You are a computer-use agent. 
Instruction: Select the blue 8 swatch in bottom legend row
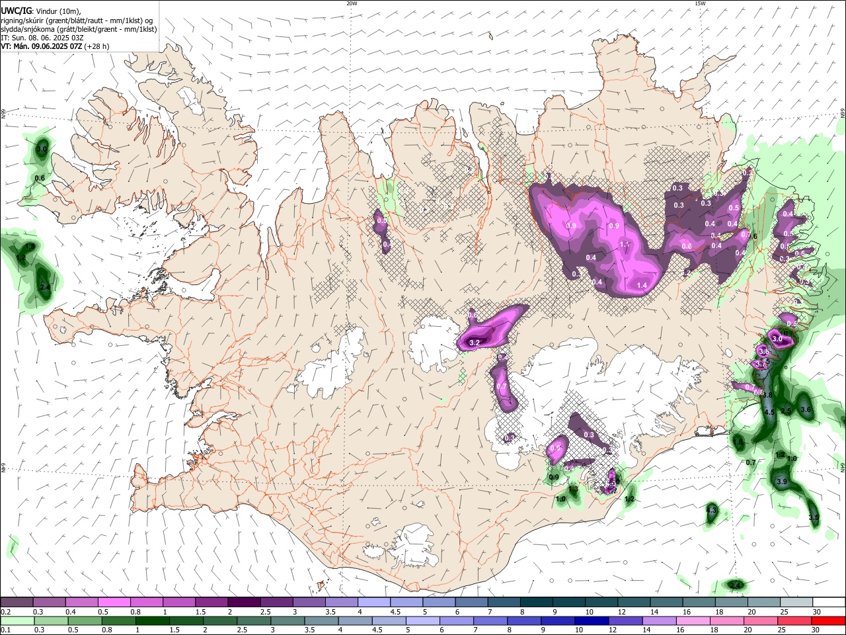click(523, 620)
